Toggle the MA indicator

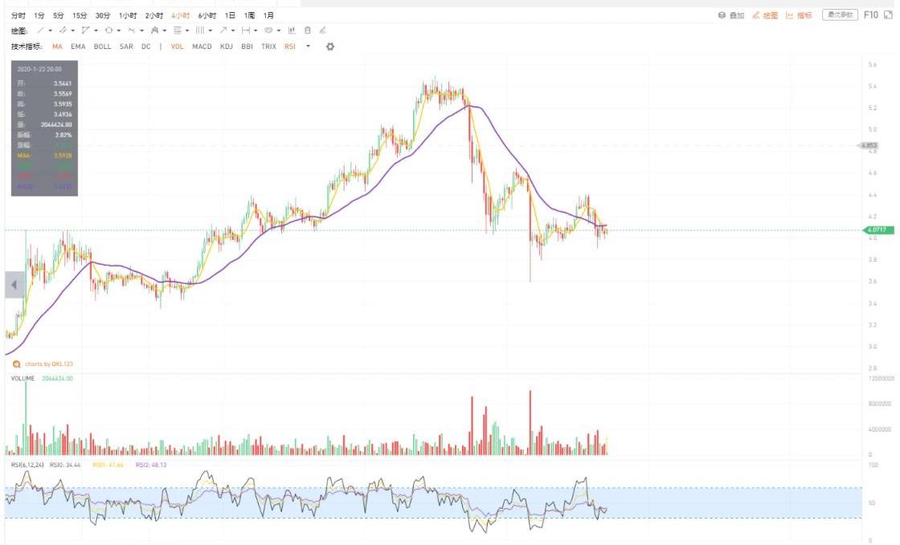point(57,47)
